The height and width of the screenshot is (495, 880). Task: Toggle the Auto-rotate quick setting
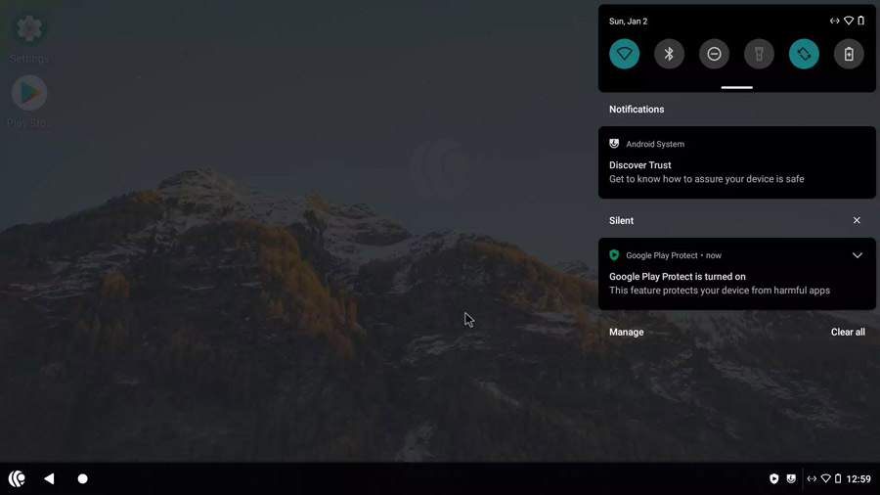coord(804,54)
